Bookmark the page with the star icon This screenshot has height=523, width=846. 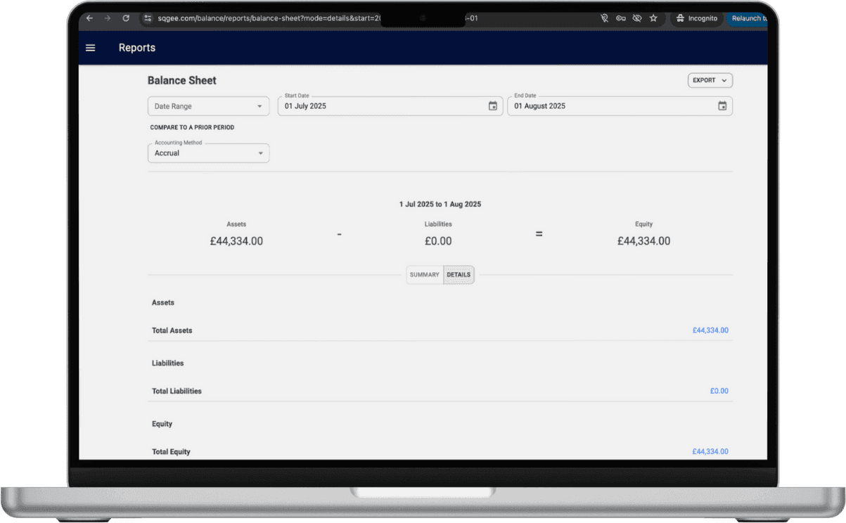coord(653,18)
